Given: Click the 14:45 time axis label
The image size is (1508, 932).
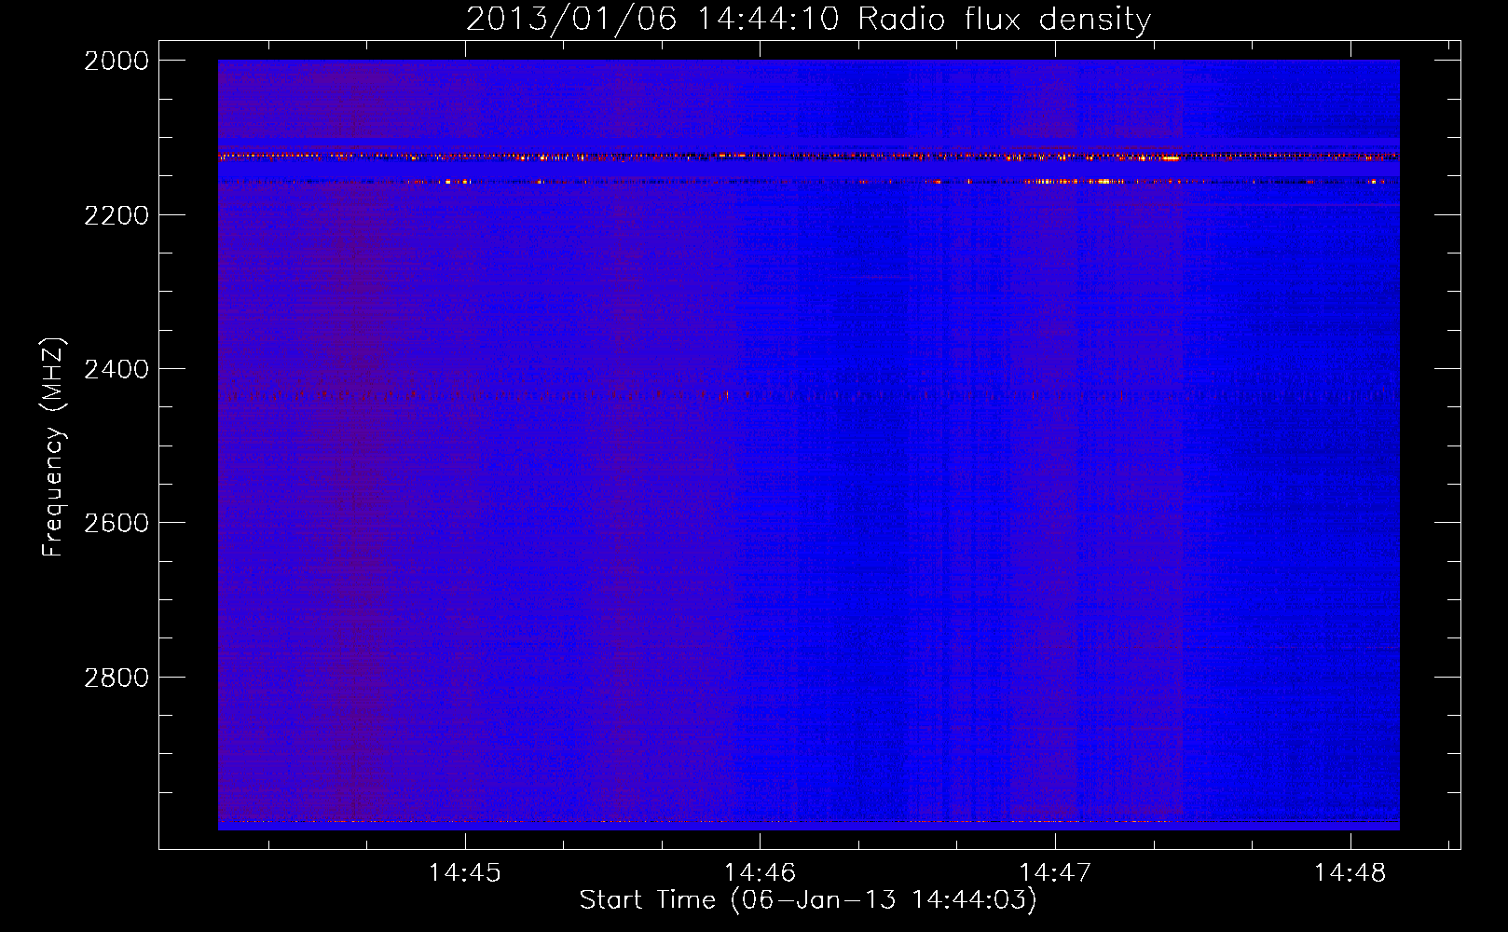Looking at the screenshot, I should click(x=464, y=873).
